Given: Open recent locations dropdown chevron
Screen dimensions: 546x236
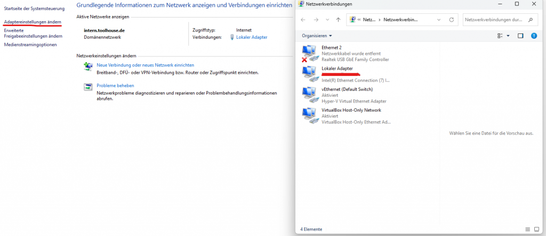Looking at the screenshot, I should pos(327,20).
